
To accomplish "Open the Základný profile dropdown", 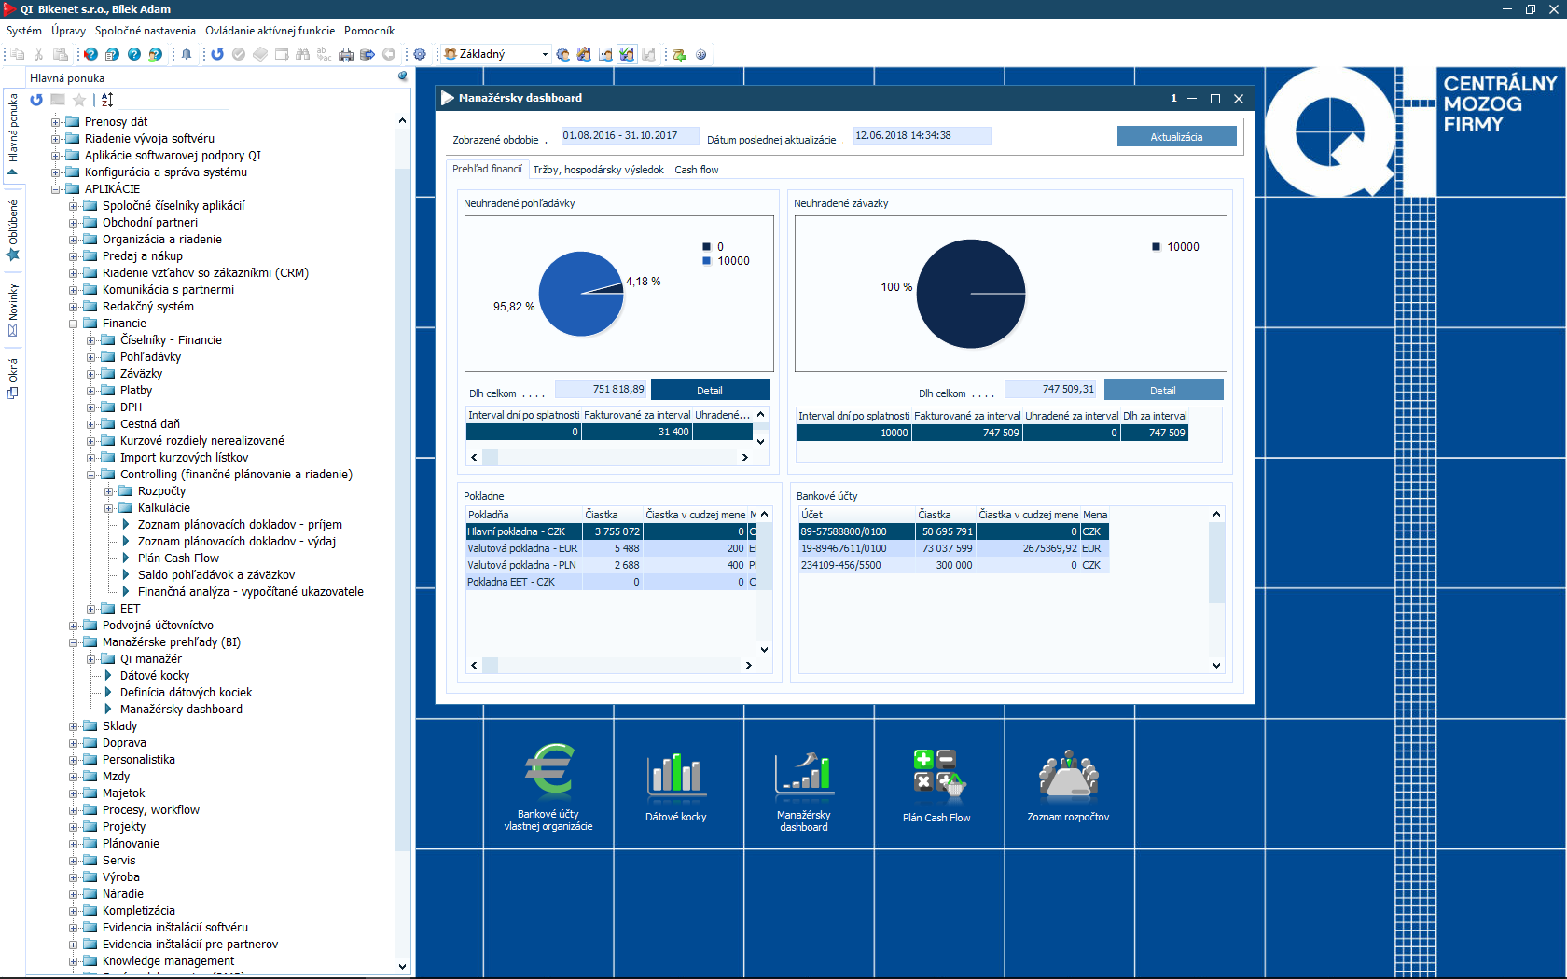I will click(545, 54).
